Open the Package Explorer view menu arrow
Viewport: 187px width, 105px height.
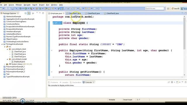pyautogui.click(x=37, y=13)
